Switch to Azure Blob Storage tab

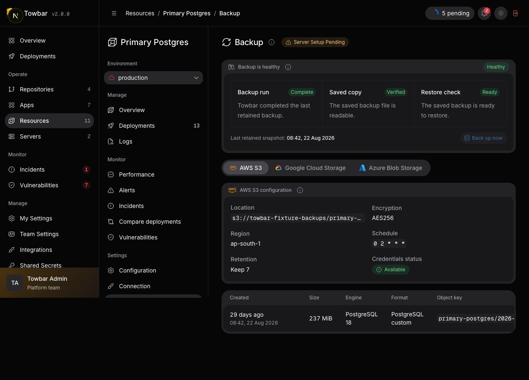[391, 168]
